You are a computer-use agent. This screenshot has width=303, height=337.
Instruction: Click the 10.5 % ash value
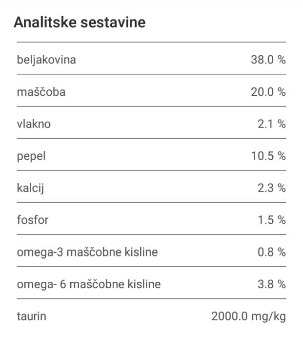click(268, 156)
